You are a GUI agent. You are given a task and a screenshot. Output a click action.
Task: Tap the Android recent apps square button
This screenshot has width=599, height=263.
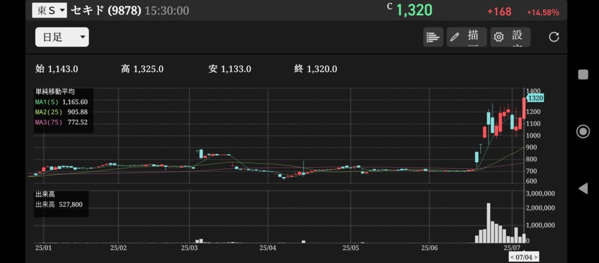pyautogui.click(x=583, y=74)
